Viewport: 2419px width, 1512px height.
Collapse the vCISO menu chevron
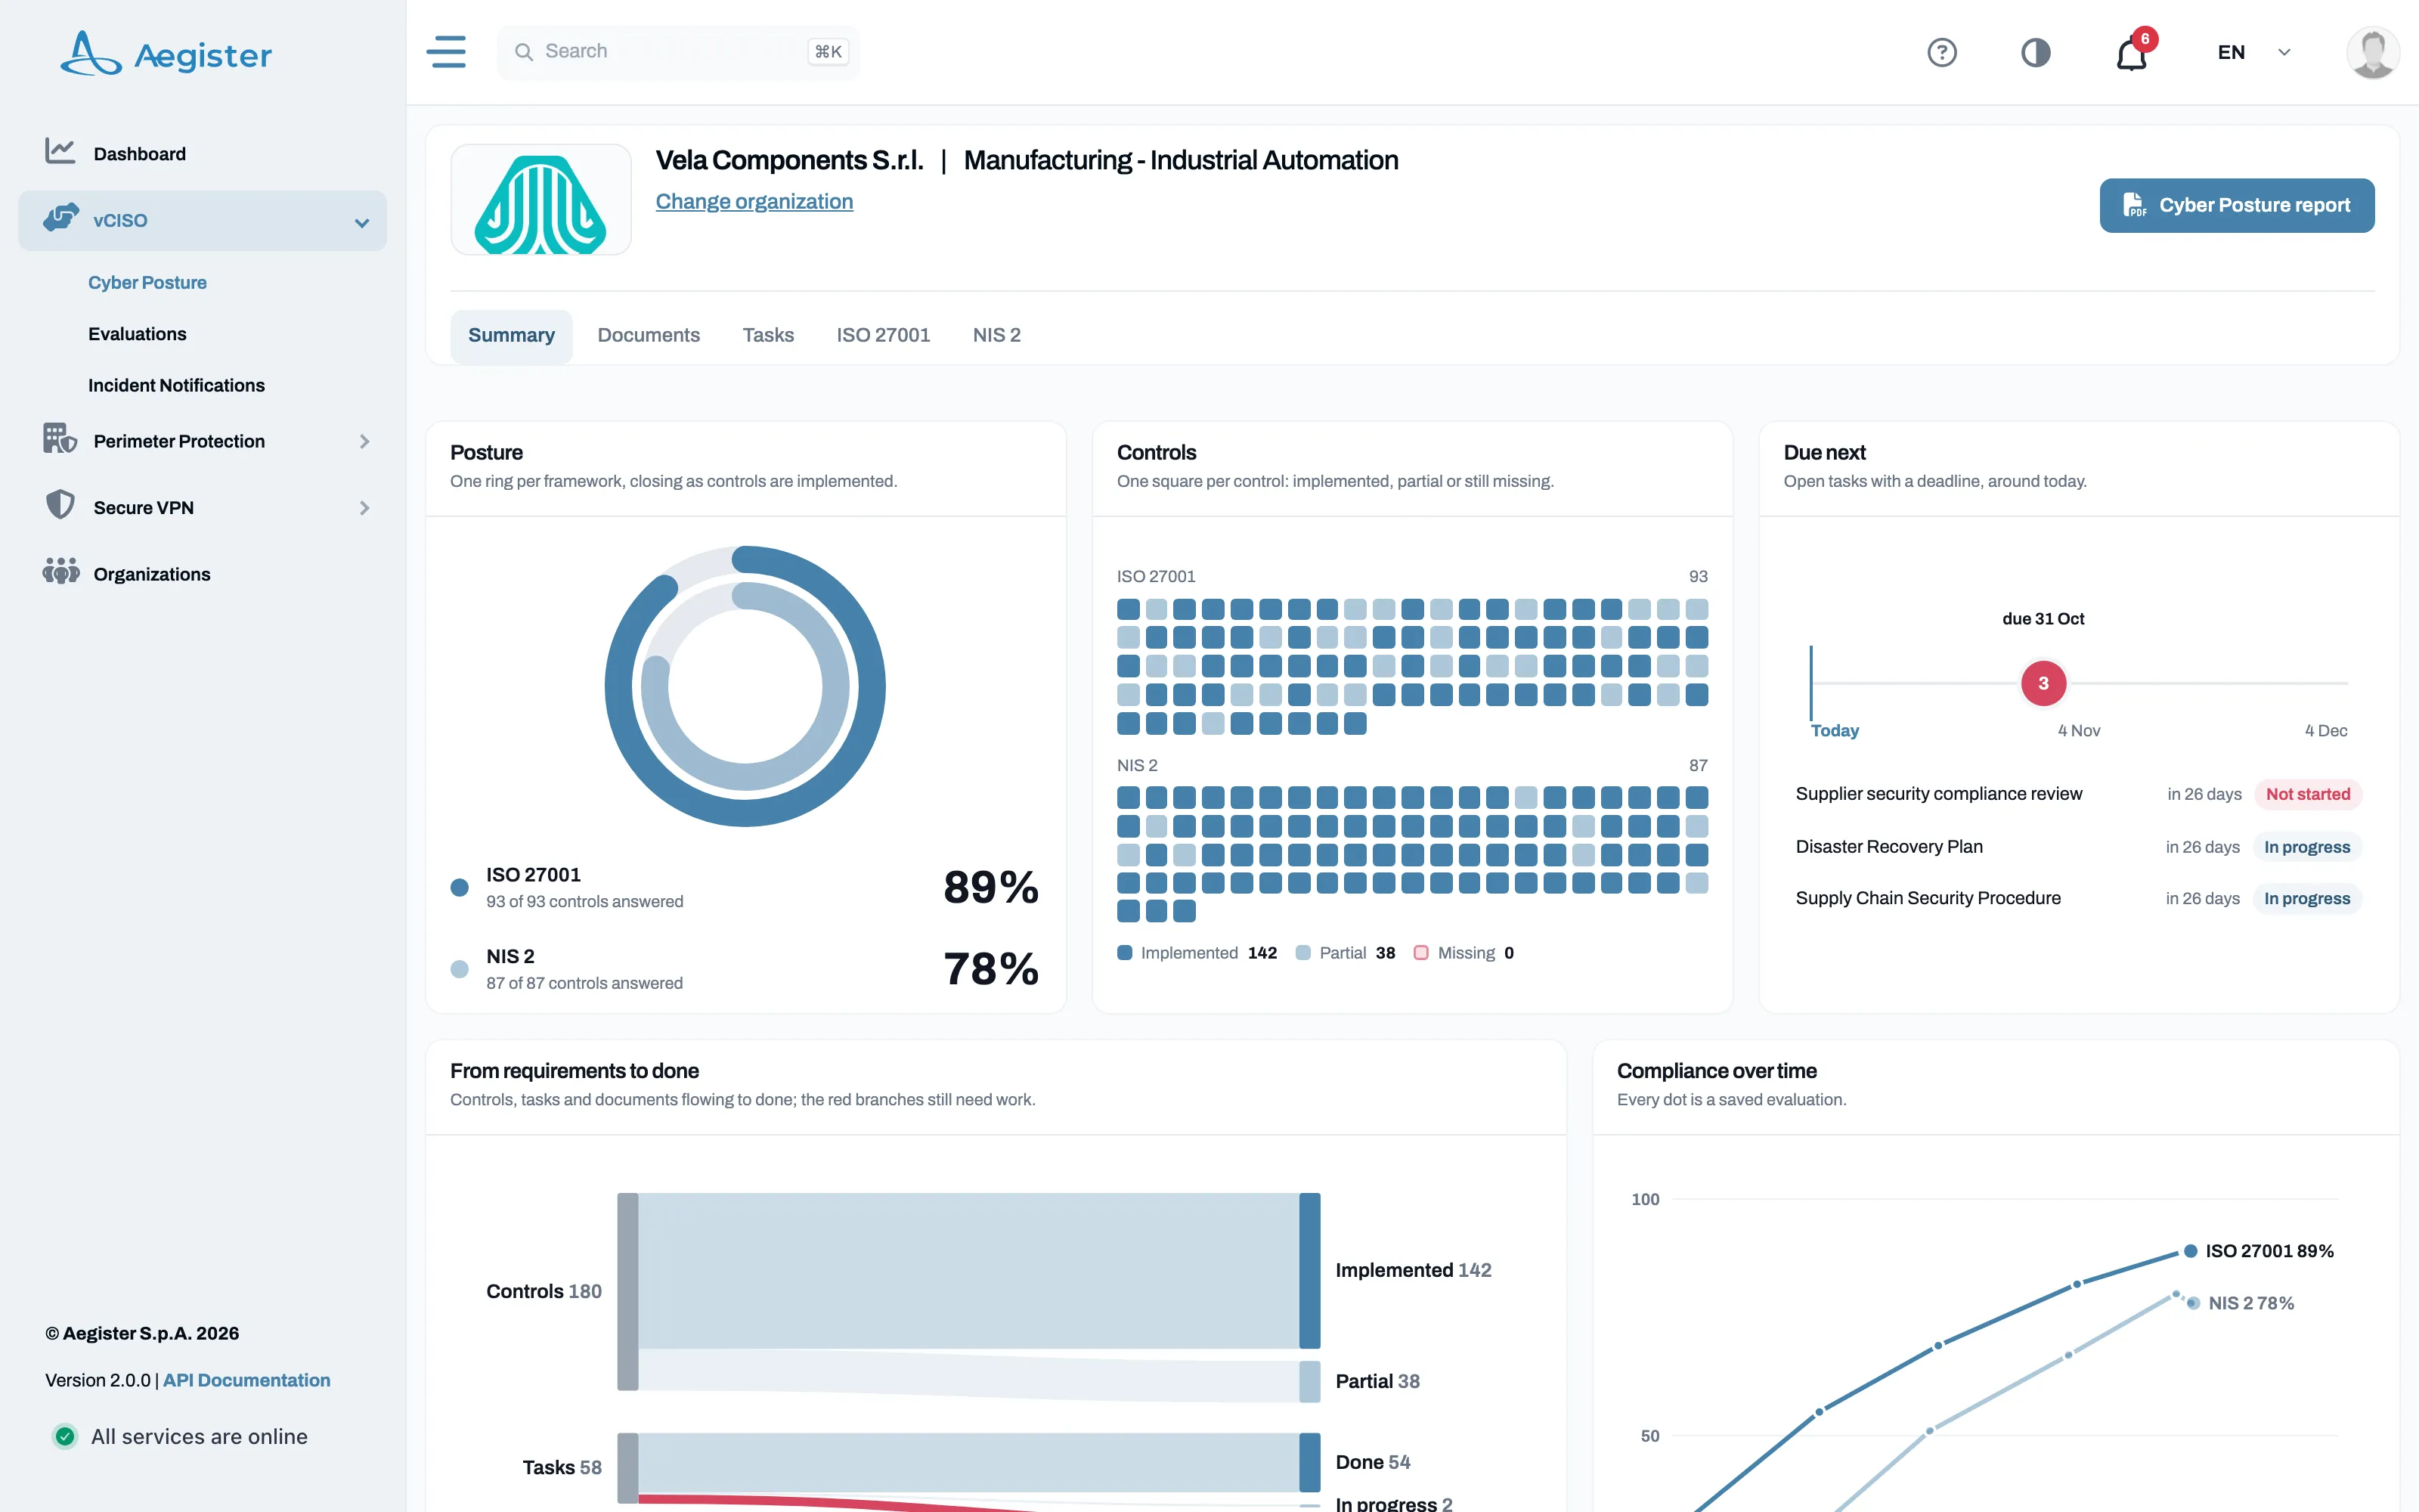(362, 222)
